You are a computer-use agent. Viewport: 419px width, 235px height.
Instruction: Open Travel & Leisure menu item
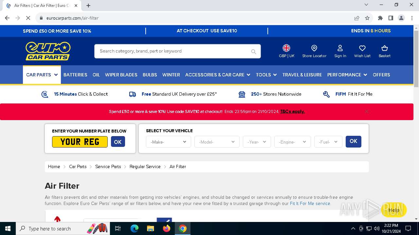tap(302, 75)
